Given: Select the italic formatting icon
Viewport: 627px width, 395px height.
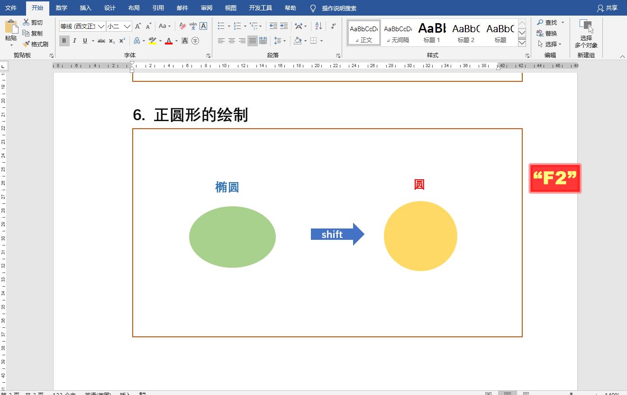Looking at the screenshot, I should point(74,41).
